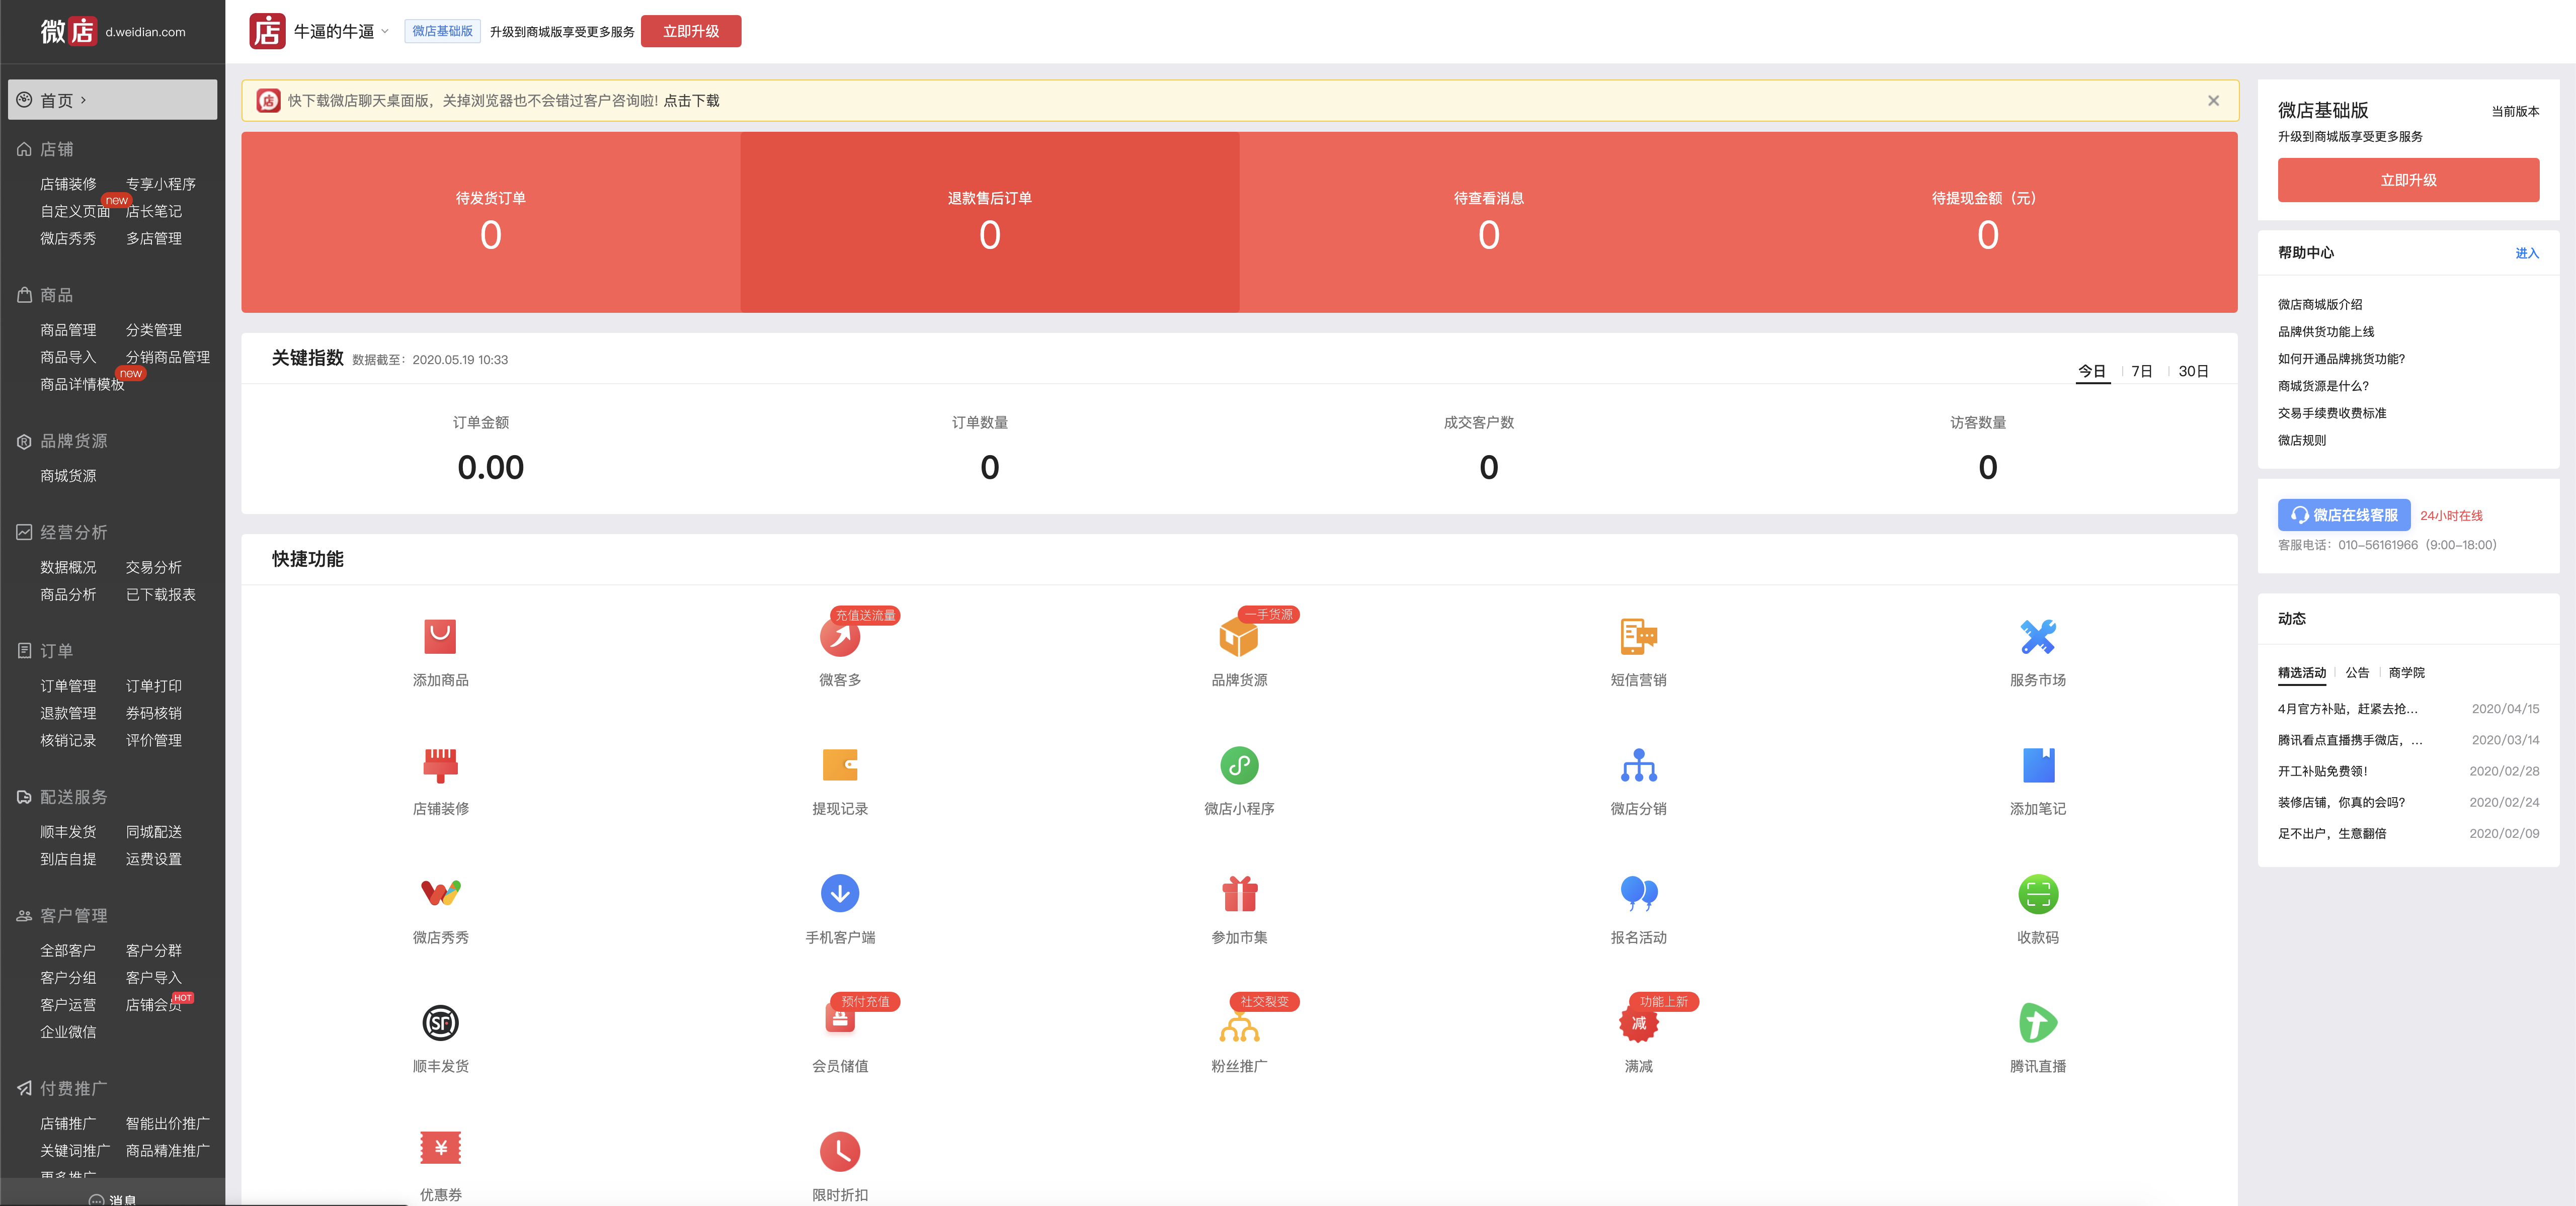Image resolution: width=2576 pixels, height=1206 pixels.
Task: Open the 微客多 quick function icon
Action: point(840,636)
